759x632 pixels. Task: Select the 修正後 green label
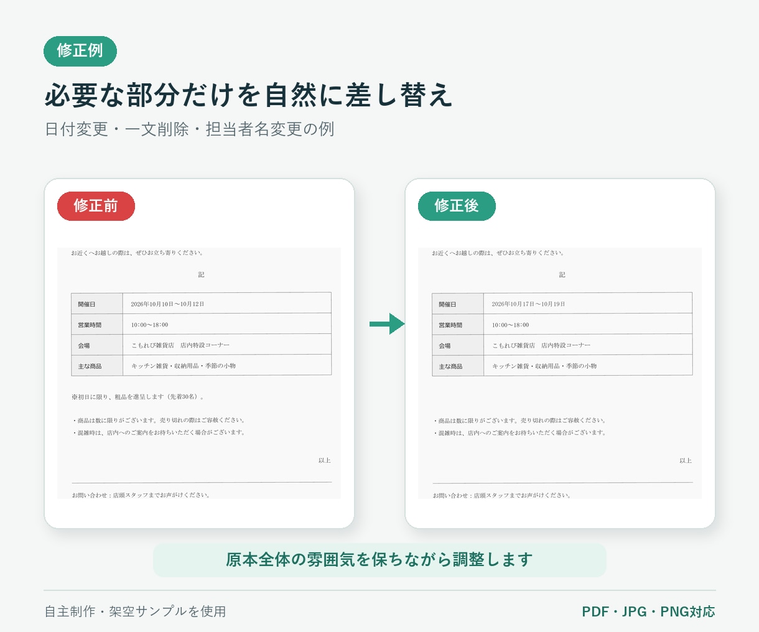[x=457, y=206]
